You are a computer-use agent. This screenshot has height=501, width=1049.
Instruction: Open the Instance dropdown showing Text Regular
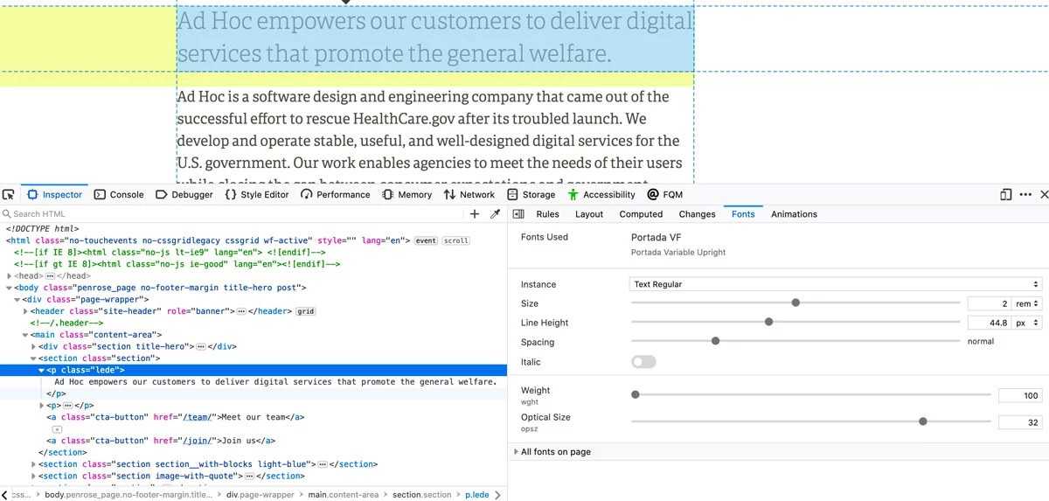(837, 284)
